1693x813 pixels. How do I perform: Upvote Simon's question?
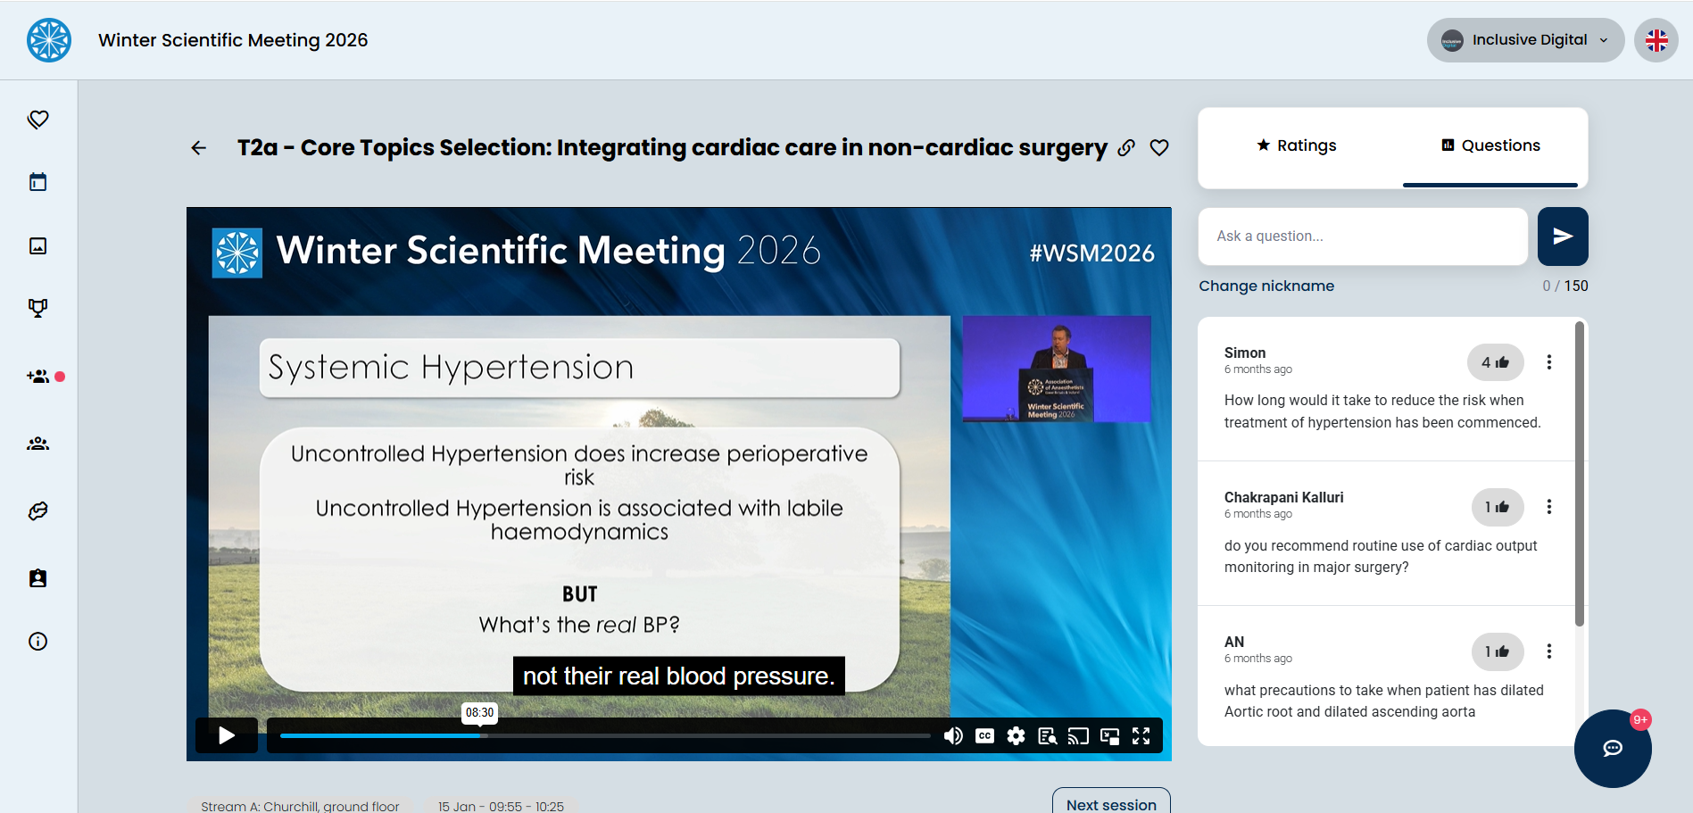pos(1496,362)
